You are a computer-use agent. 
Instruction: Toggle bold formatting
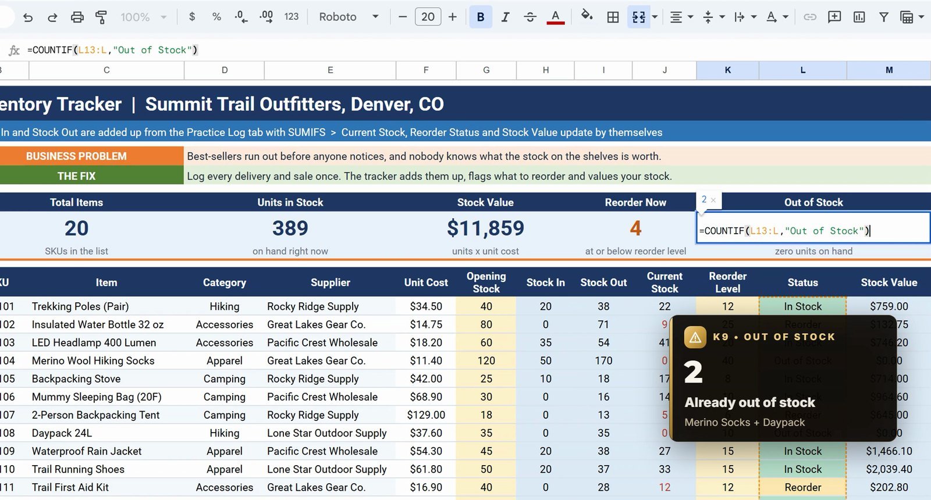481,17
